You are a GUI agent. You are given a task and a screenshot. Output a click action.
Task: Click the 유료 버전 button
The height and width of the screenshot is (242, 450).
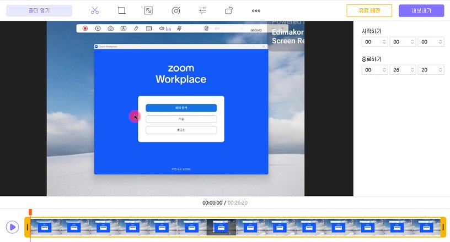[369, 10]
